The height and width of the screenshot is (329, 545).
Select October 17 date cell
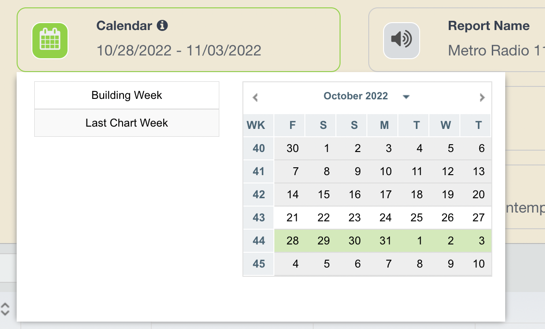(x=385, y=195)
